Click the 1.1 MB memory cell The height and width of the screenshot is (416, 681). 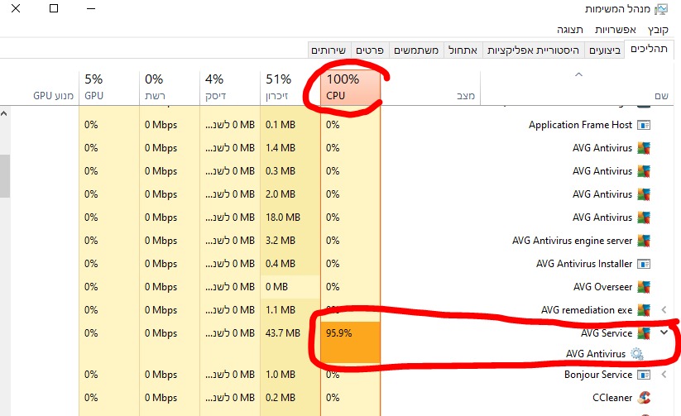point(290,310)
